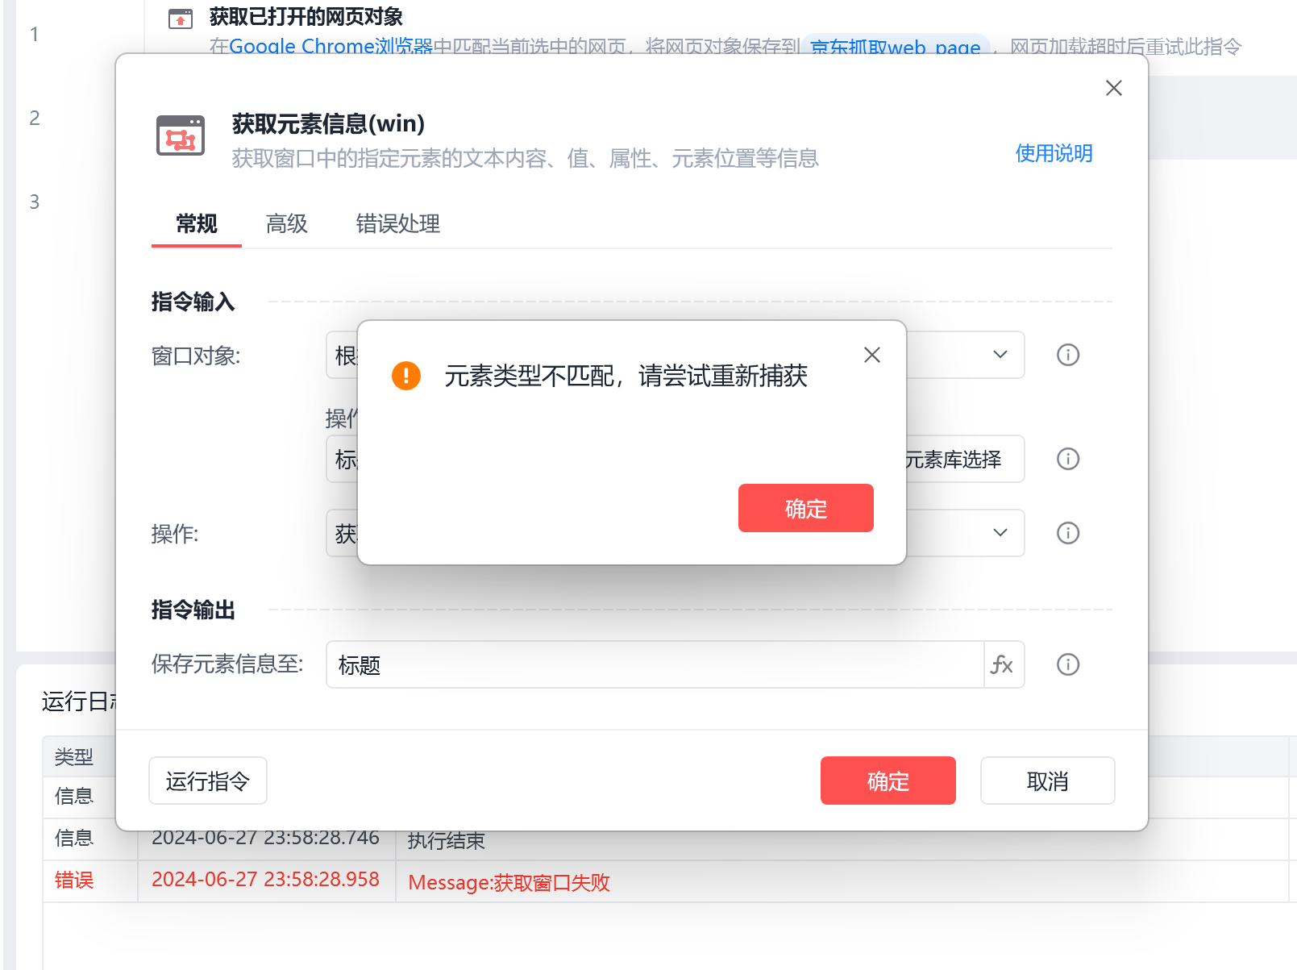The width and height of the screenshot is (1297, 970).
Task: Confirm the 获取元素信息 dialog settings
Action: click(888, 781)
